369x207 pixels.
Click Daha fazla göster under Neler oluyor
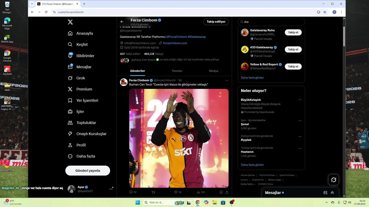coord(252,165)
